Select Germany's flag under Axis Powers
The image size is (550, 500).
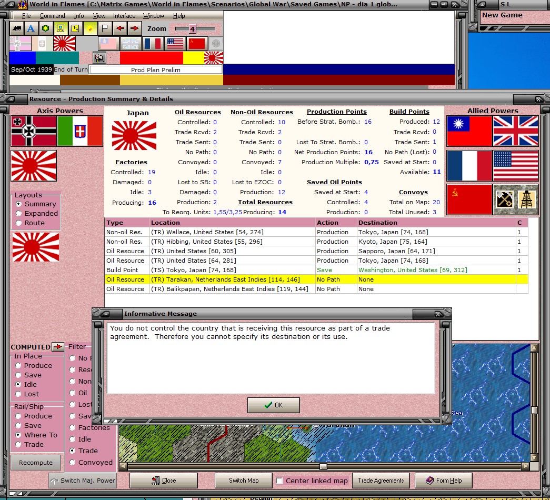(34, 131)
